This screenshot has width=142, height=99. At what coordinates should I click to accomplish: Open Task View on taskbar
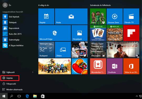(x=19, y=96)
